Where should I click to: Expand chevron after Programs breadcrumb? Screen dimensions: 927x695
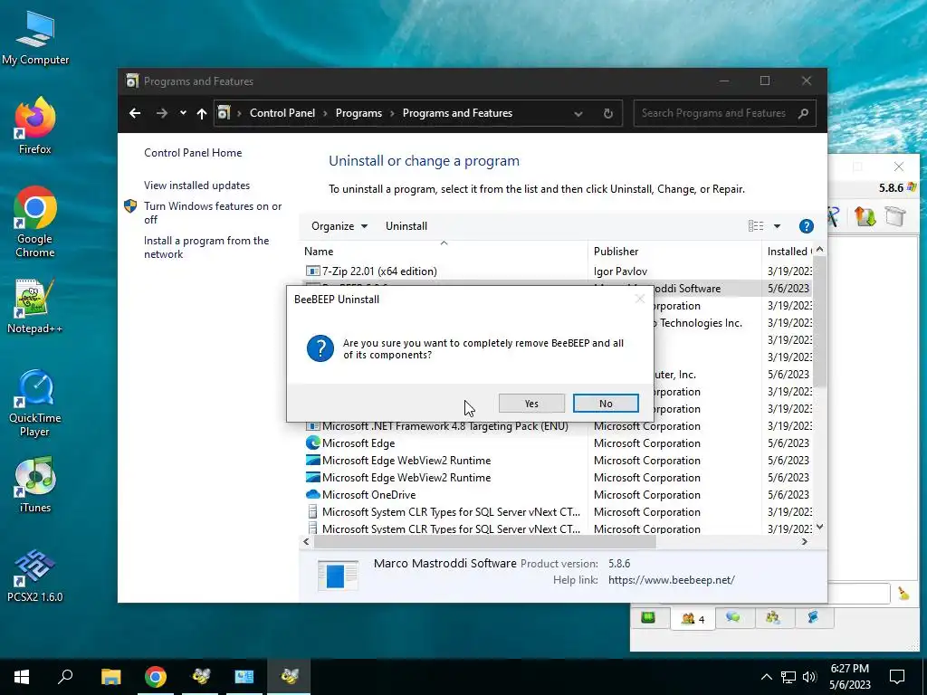[392, 113]
